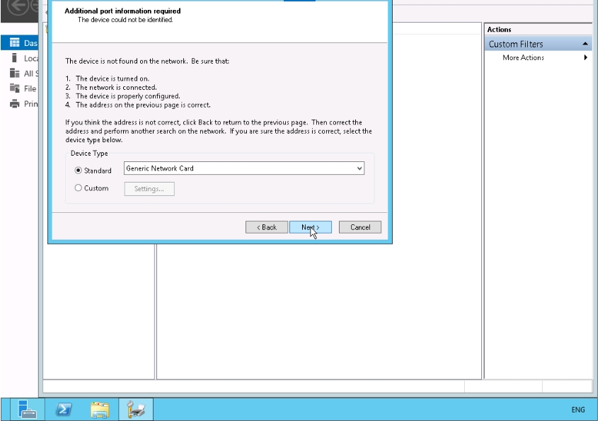Click the Server Manager back arrow
Viewport: 600px width, 421px height.
(x=17, y=7)
